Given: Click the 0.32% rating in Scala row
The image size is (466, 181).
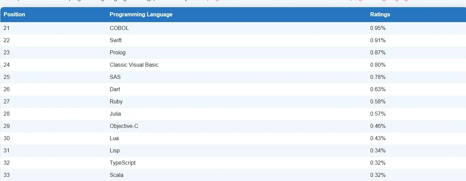Looking at the screenshot, I should [x=378, y=175].
